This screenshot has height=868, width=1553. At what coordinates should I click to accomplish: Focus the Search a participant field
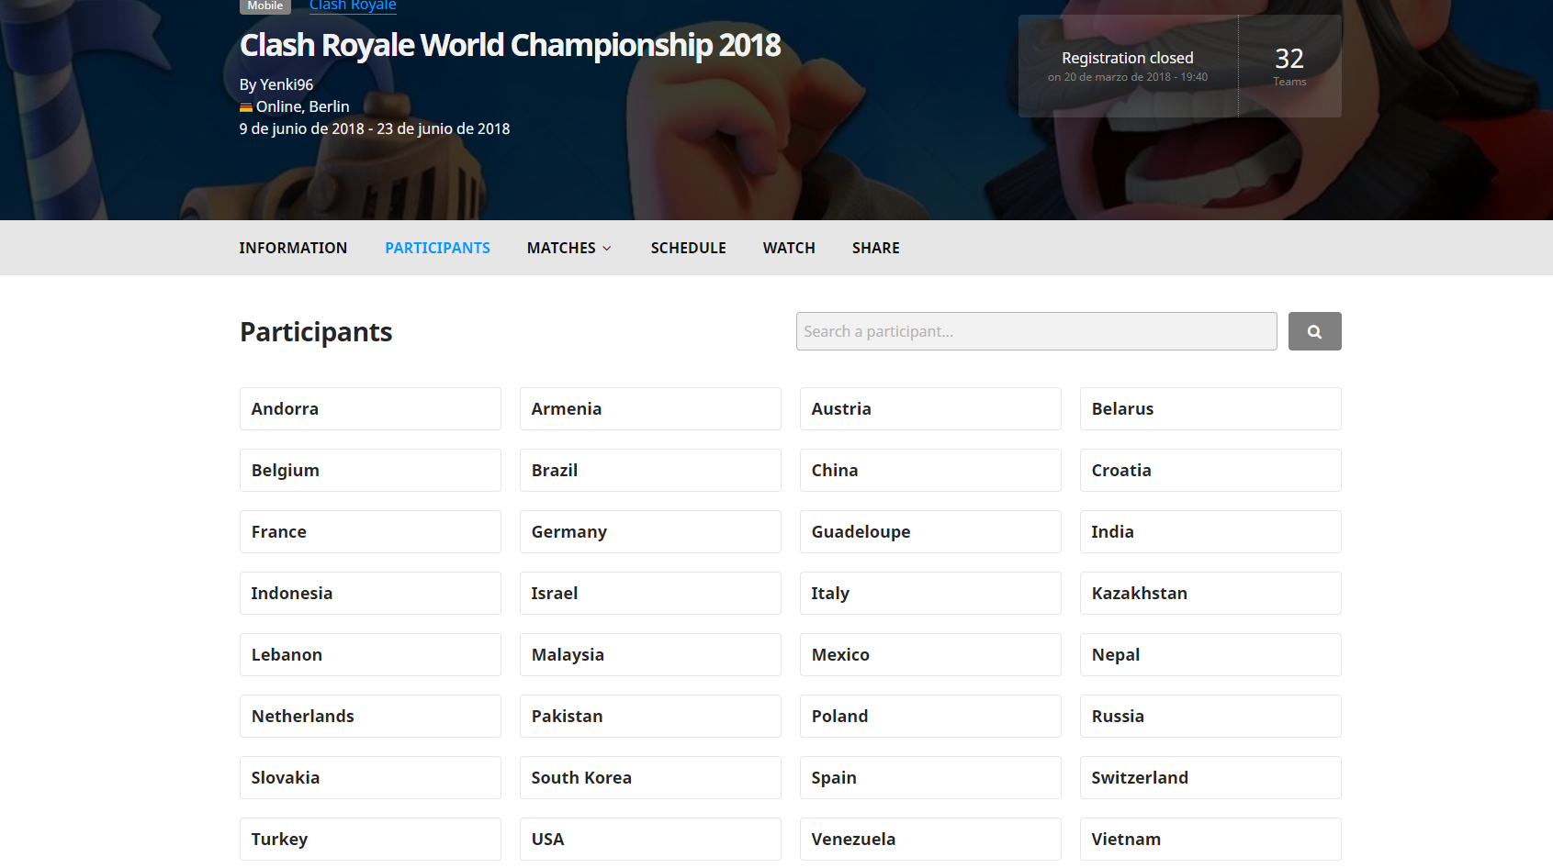1036,331
